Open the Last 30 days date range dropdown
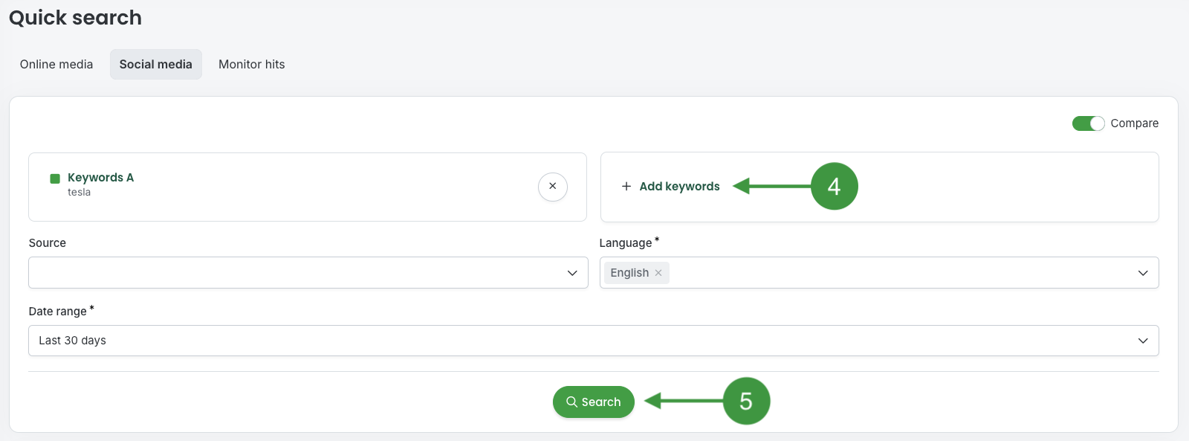 tap(580, 341)
